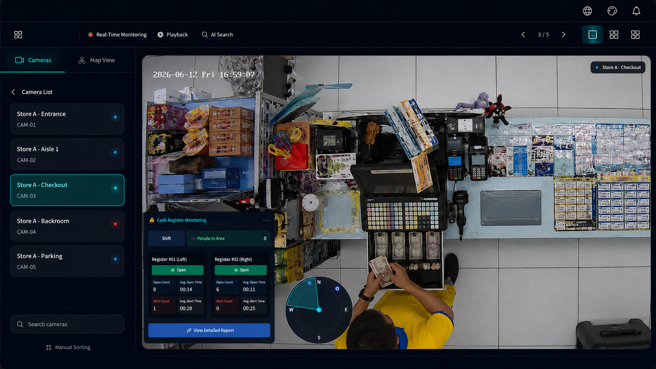Click View Detailed Report button
The height and width of the screenshot is (369, 656).
click(x=209, y=330)
